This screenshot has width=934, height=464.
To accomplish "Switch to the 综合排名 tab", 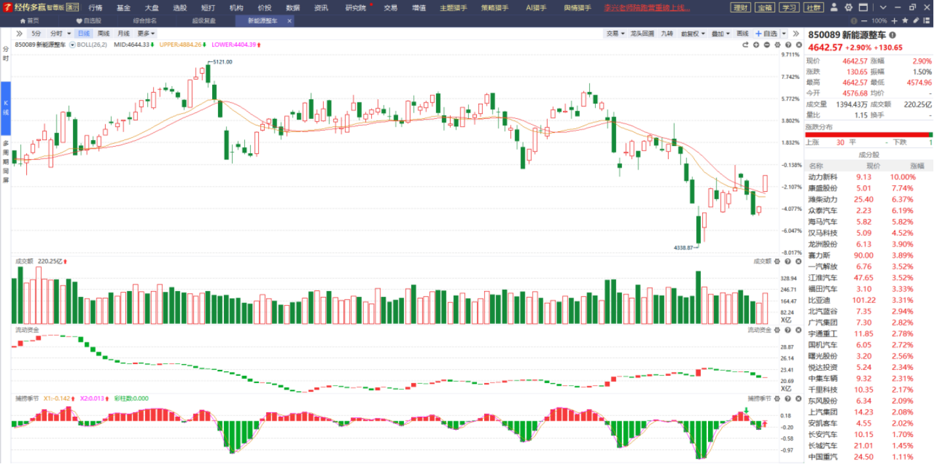I will tap(145, 21).
